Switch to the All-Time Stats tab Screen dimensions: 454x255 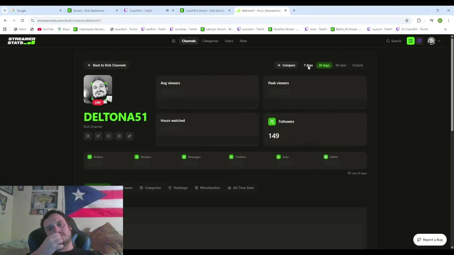click(x=241, y=188)
